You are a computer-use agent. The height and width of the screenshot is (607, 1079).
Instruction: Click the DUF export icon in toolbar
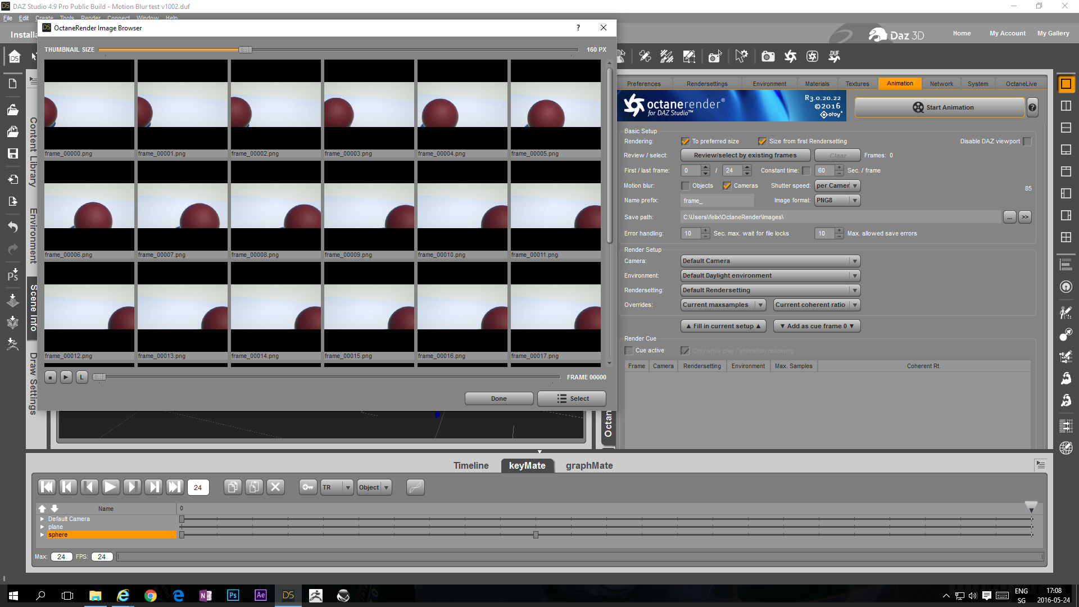pos(834,56)
